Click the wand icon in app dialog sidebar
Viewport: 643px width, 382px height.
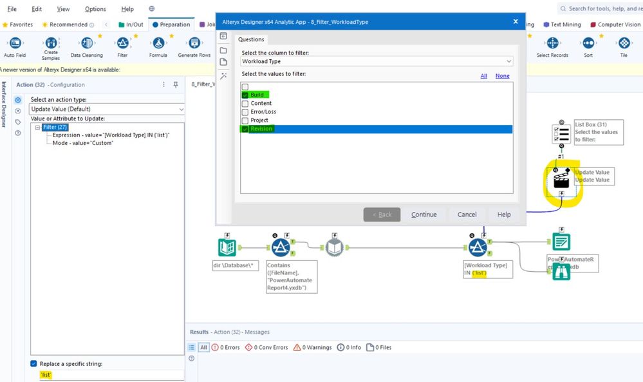point(223,76)
